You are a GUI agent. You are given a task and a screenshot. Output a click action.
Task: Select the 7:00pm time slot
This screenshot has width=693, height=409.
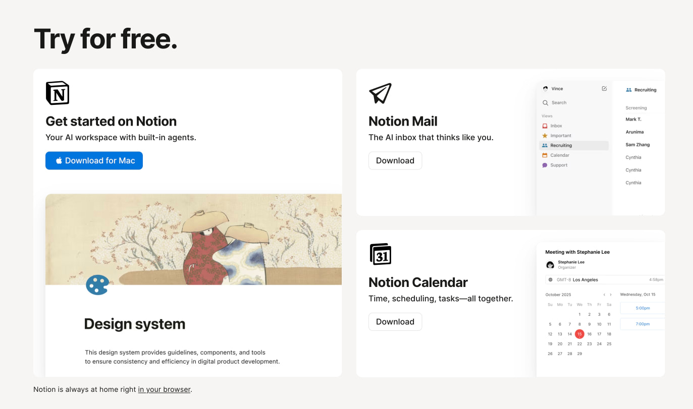[643, 324]
